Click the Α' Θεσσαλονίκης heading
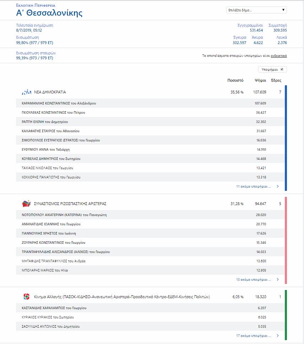Image resolution: width=304 pixels, height=344 pixels. 49,13
